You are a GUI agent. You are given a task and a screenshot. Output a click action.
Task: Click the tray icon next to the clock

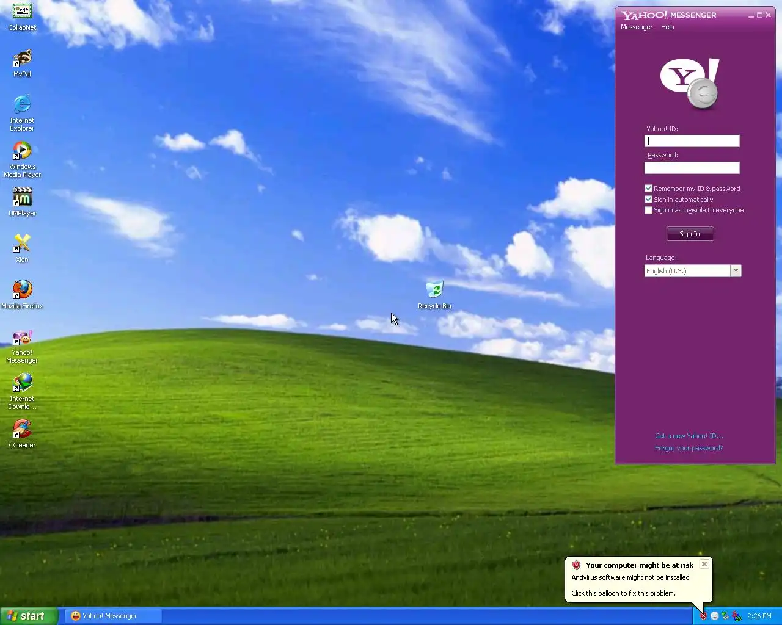coord(737,616)
